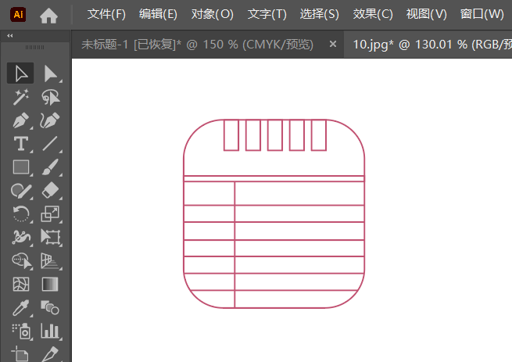Open the 效果(C) menu
This screenshot has width=512, height=362.
tap(373, 14)
